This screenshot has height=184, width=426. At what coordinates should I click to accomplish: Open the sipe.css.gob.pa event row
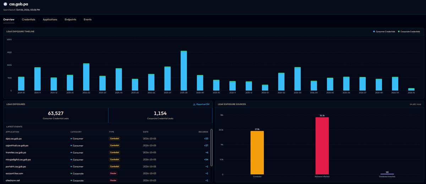[x=107, y=139]
